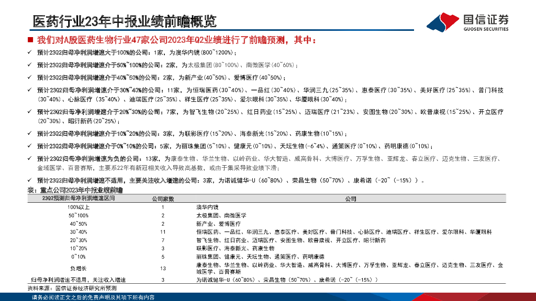Screen dimensions: 536x301
Task: Select the bullet on 增速大于100%的公司
Action: click(137, 53)
